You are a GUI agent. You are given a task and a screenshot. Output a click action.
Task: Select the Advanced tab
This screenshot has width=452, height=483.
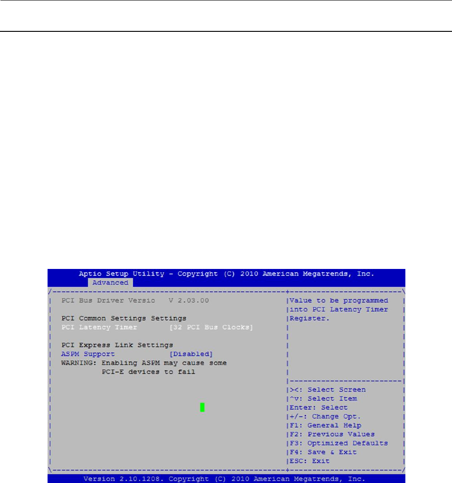110,282
